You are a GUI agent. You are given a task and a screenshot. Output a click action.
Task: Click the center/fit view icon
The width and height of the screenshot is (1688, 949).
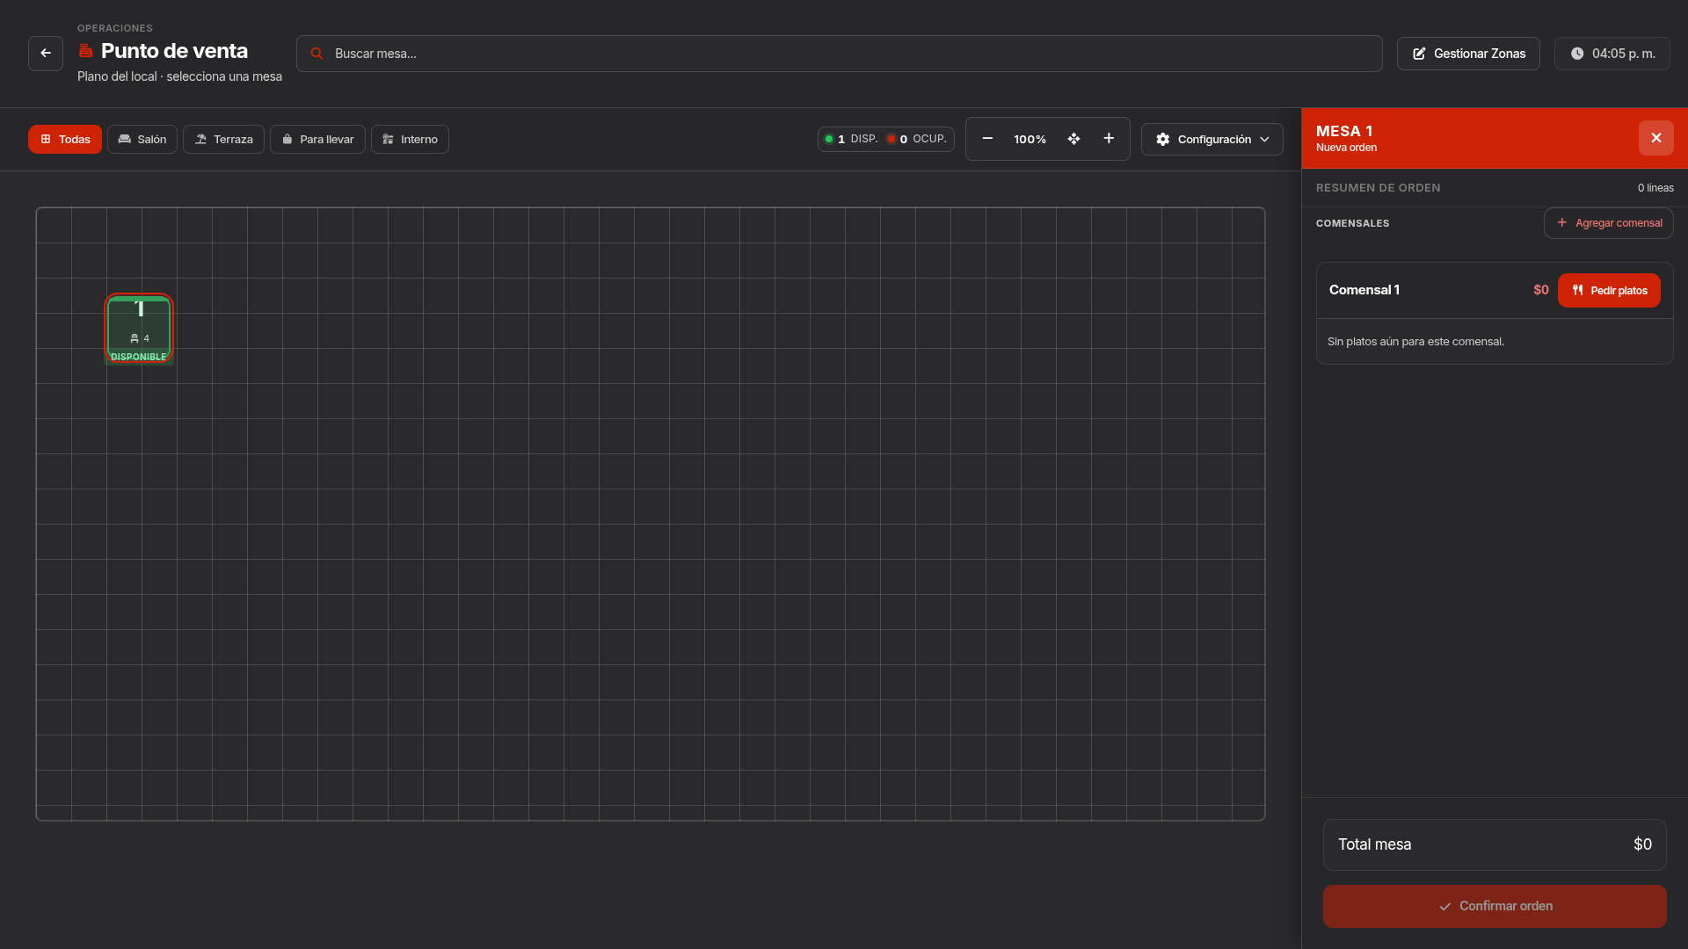(1073, 139)
